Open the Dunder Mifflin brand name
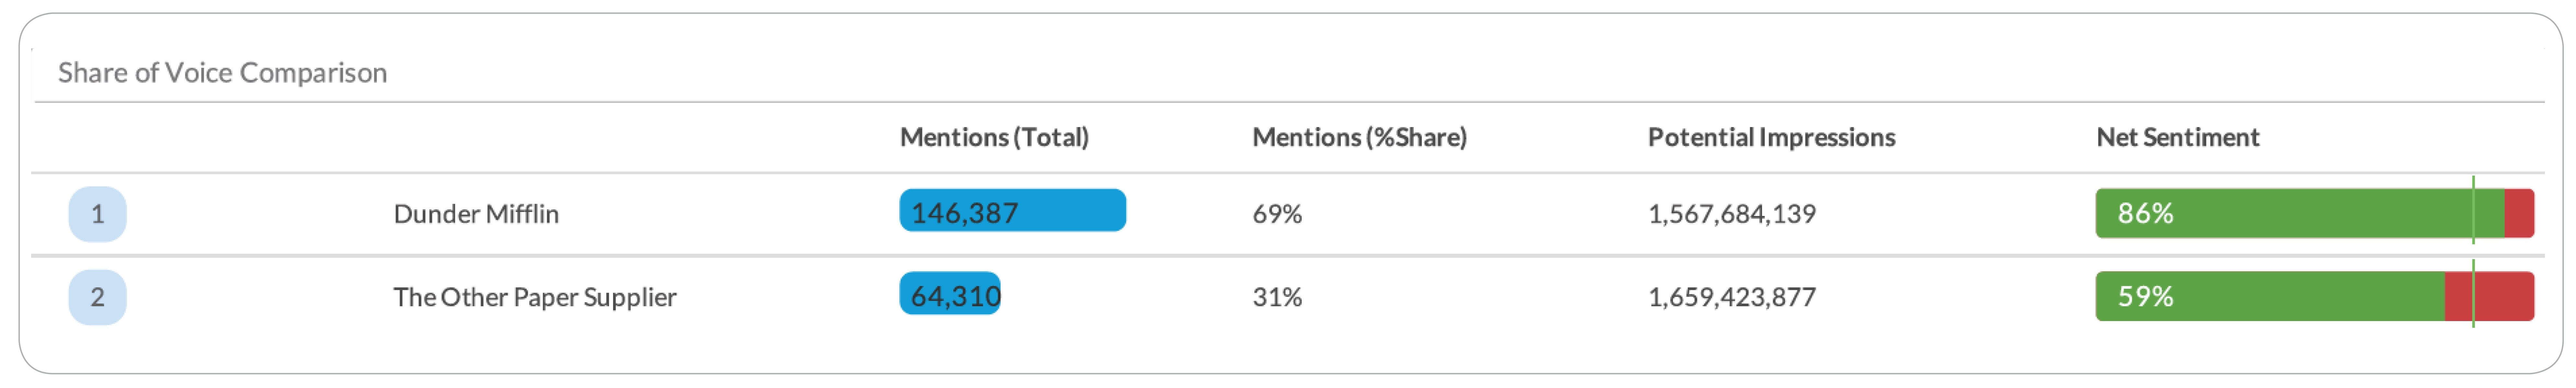The image size is (2576, 388). coord(476,213)
